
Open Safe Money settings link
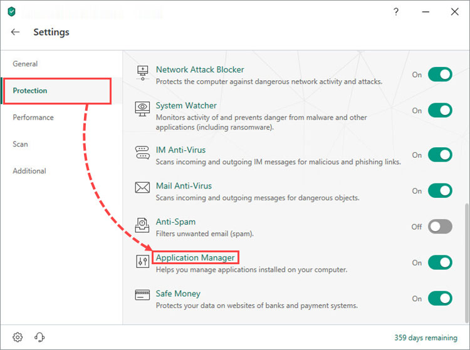pyautogui.click(x=178, y=294)
